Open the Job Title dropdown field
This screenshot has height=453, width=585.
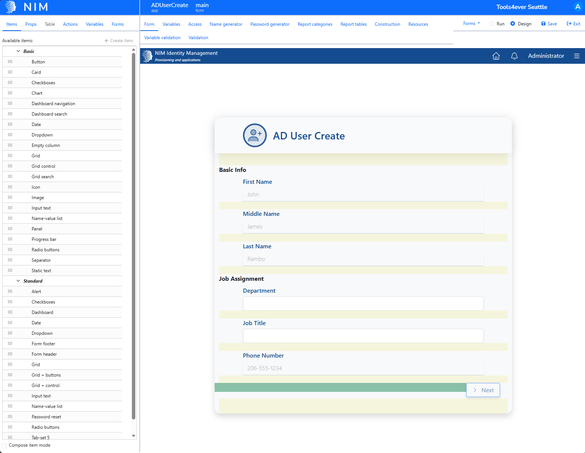[x=363, y=336]
